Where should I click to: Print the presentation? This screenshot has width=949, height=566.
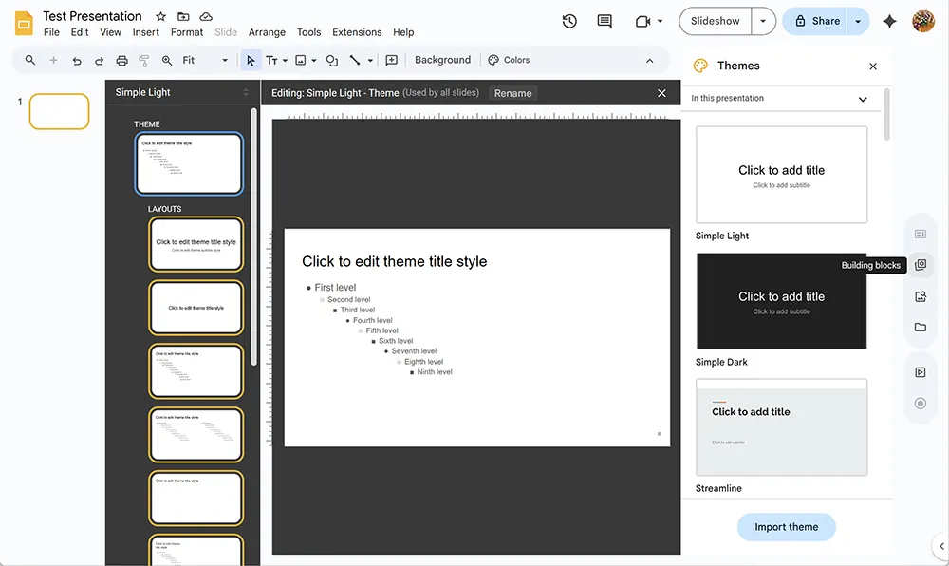121,60
